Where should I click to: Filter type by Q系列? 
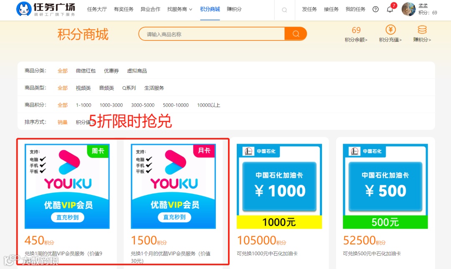pyautogui.click(x=129, y=88)
